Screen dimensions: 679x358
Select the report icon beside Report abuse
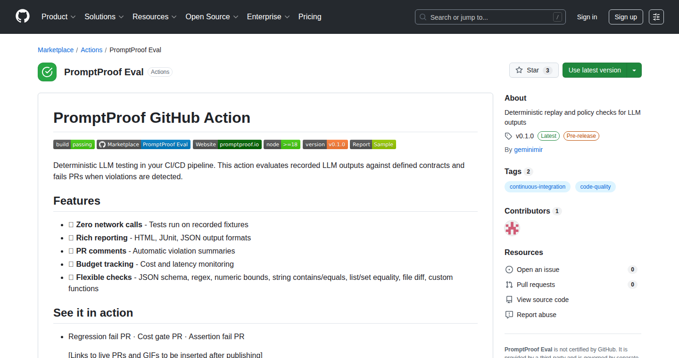(x=509, y=315)
